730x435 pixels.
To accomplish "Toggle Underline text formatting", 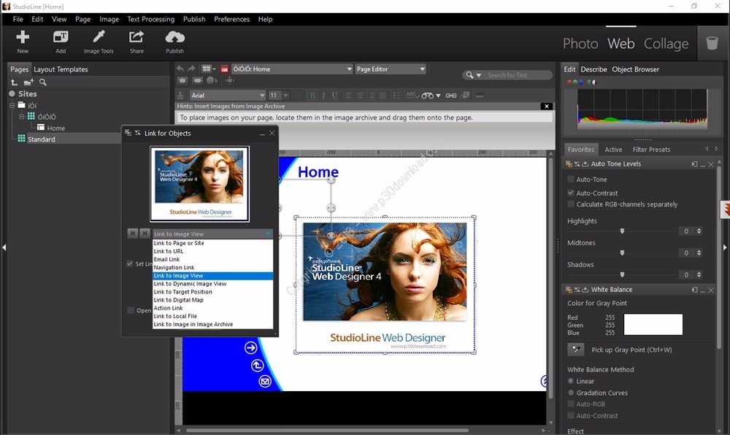I will click(x=334, y=96).
